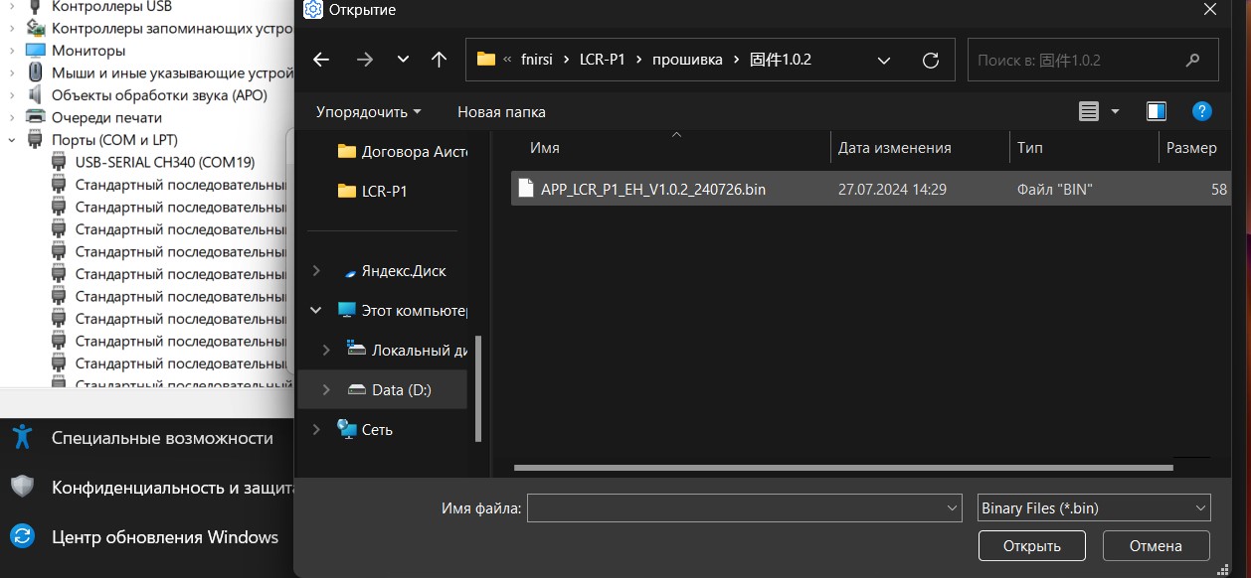Create a Новая папка
This screenshot has width=1251, height=578.
coord(501,112)
